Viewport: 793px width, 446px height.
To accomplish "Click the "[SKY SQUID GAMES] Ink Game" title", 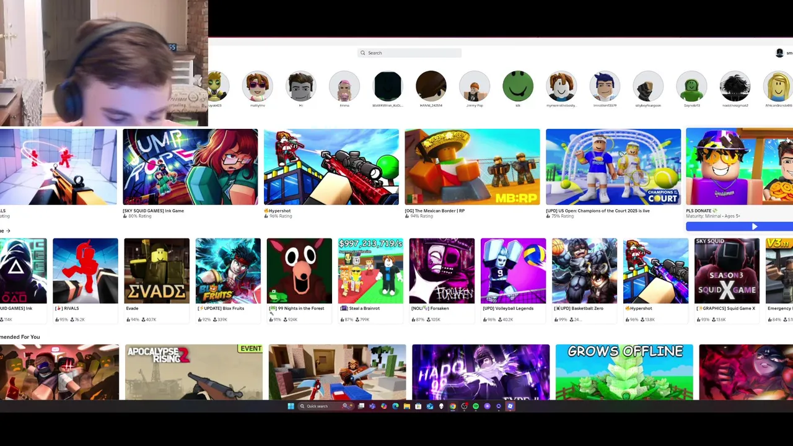I will 153,211.
